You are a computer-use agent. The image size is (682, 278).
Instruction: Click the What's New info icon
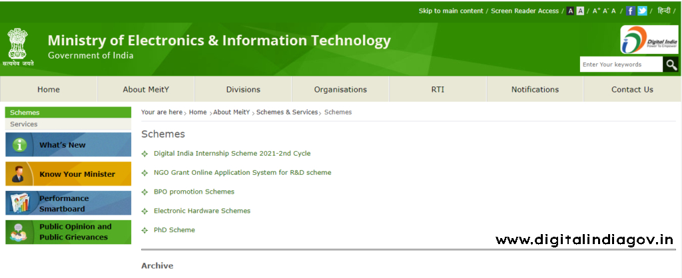pyautogui.click(x=19, y=145)
